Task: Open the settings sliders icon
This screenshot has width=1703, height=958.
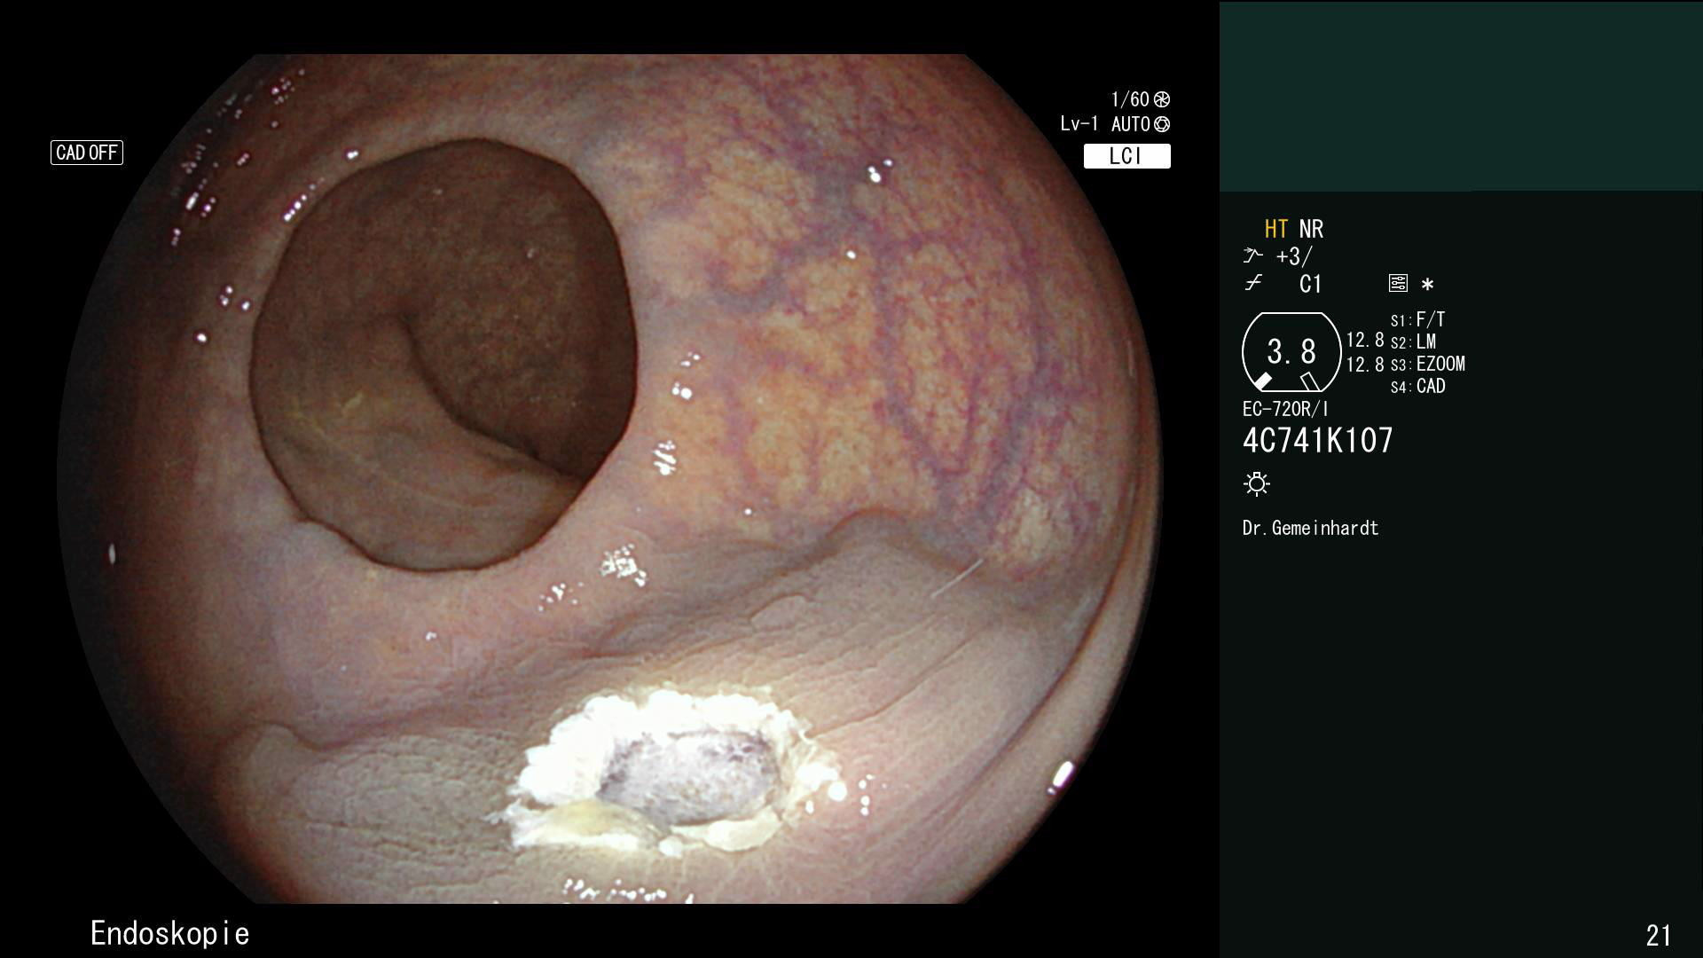Action: click(1398, 284)
